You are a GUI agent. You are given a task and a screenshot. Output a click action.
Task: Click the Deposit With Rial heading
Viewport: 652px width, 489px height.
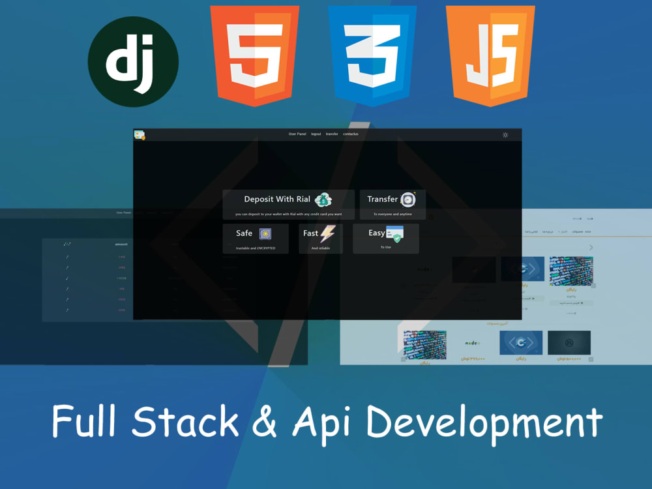point(277,199)
